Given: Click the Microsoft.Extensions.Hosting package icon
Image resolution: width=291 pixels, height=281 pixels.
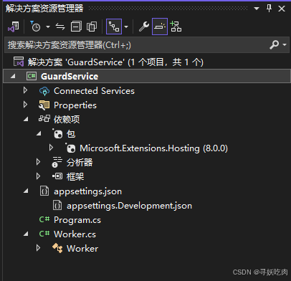Looking at the screenshot, I should [x=70, y=148].
